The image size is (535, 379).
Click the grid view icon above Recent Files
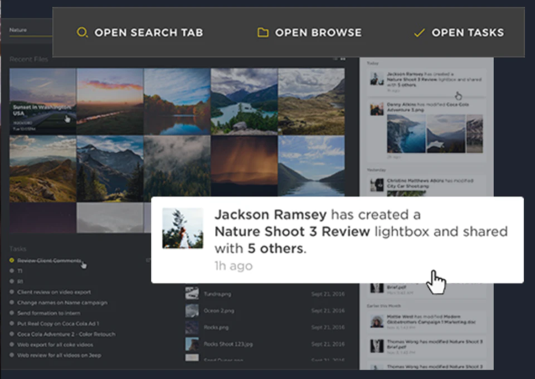pos(343,59)
